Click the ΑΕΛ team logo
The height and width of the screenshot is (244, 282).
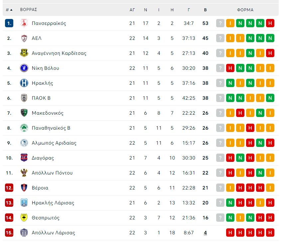(24, 38)
